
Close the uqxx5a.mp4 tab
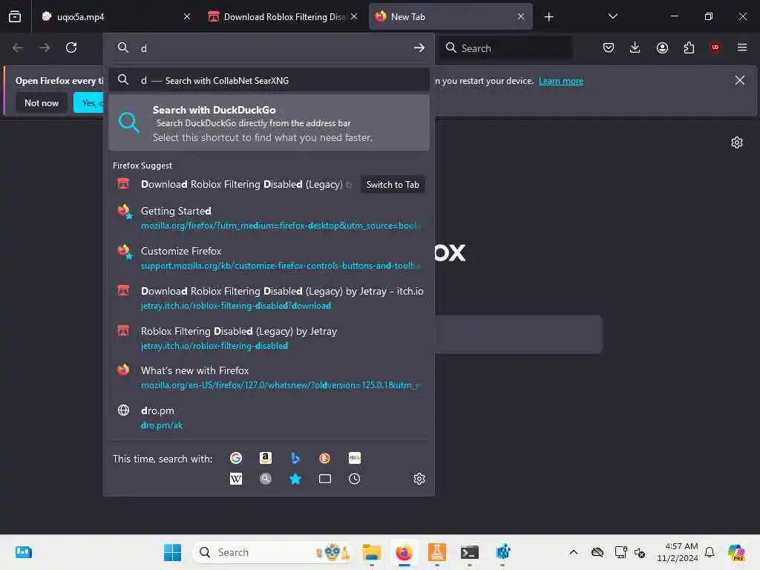187,16
